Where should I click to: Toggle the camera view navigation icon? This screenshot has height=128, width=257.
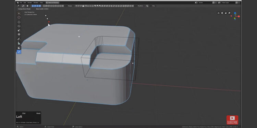(222, 13)
